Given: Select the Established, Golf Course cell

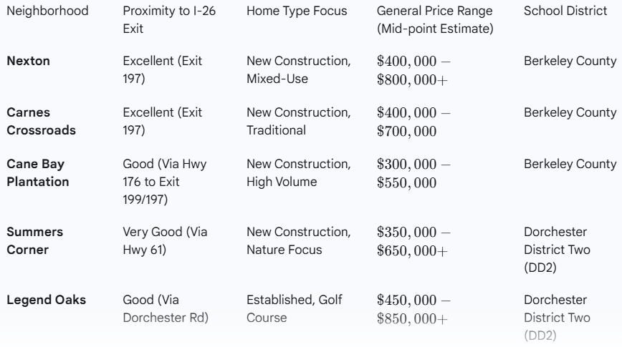Looking at the screenshot, I should 295,308.
